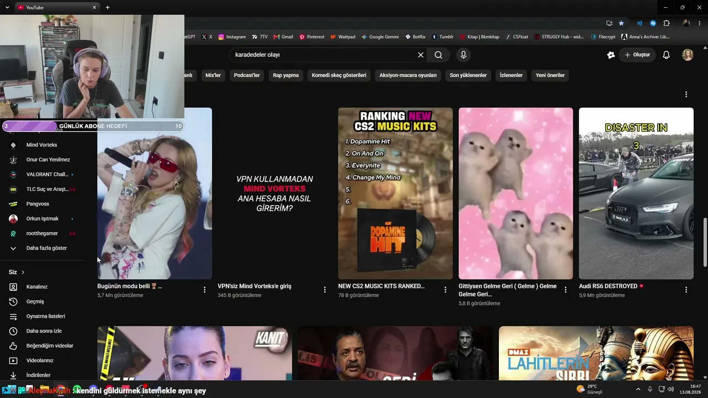Image resolution: width=708 pixels, height=398 pixels.
Task: Select the Podcast'ler filter chip
Action: [x=247, y=75]
